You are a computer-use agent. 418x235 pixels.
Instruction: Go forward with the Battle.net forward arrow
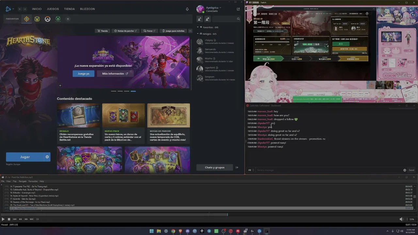(x=24, y=9)
